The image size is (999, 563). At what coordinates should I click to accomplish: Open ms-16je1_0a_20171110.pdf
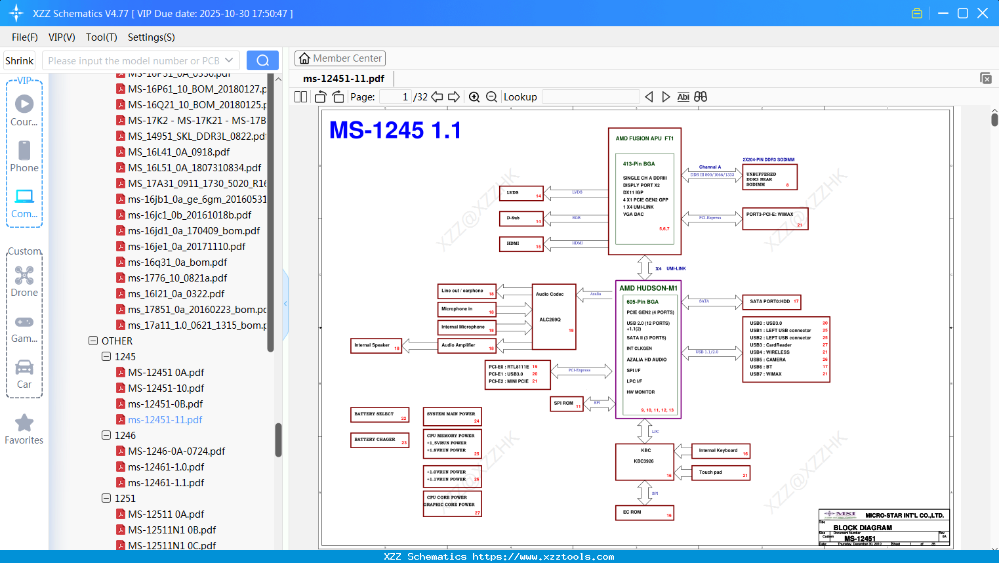[180, 247]
